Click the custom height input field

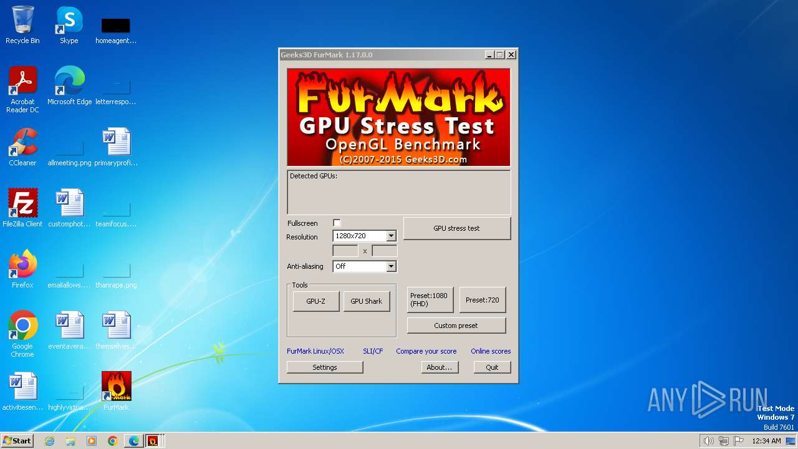coord(385,251)
